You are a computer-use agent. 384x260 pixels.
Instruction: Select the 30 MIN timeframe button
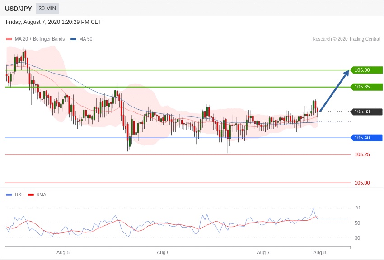47,9
